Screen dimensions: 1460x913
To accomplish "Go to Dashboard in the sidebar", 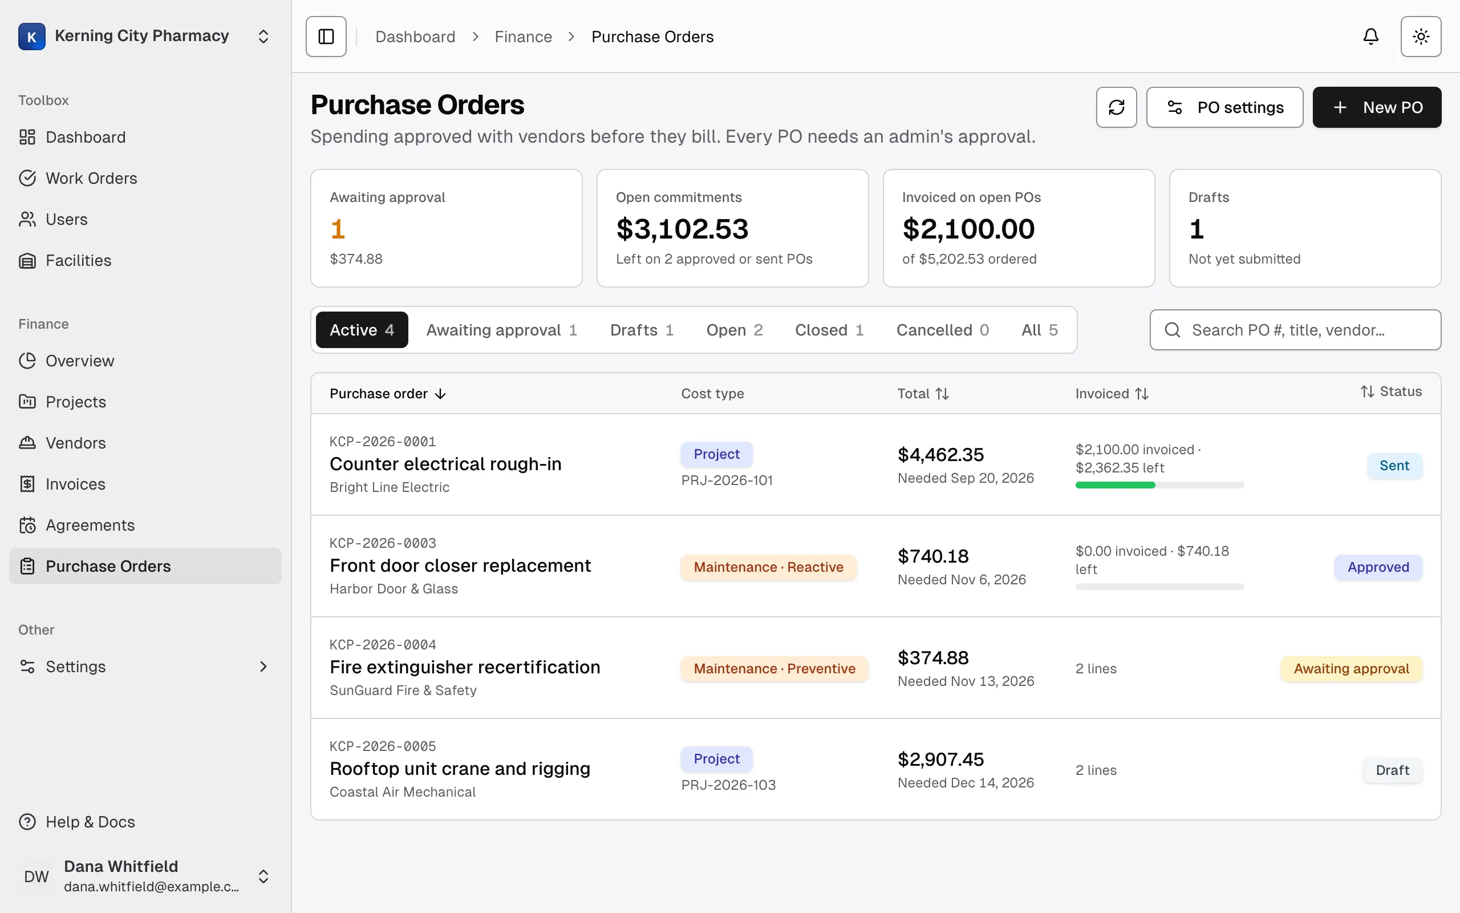I will [145, 137].
